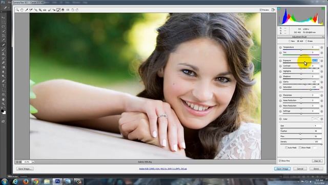Select the Targeted Adjustment tool
328x185 pixels.
point(36,10)
